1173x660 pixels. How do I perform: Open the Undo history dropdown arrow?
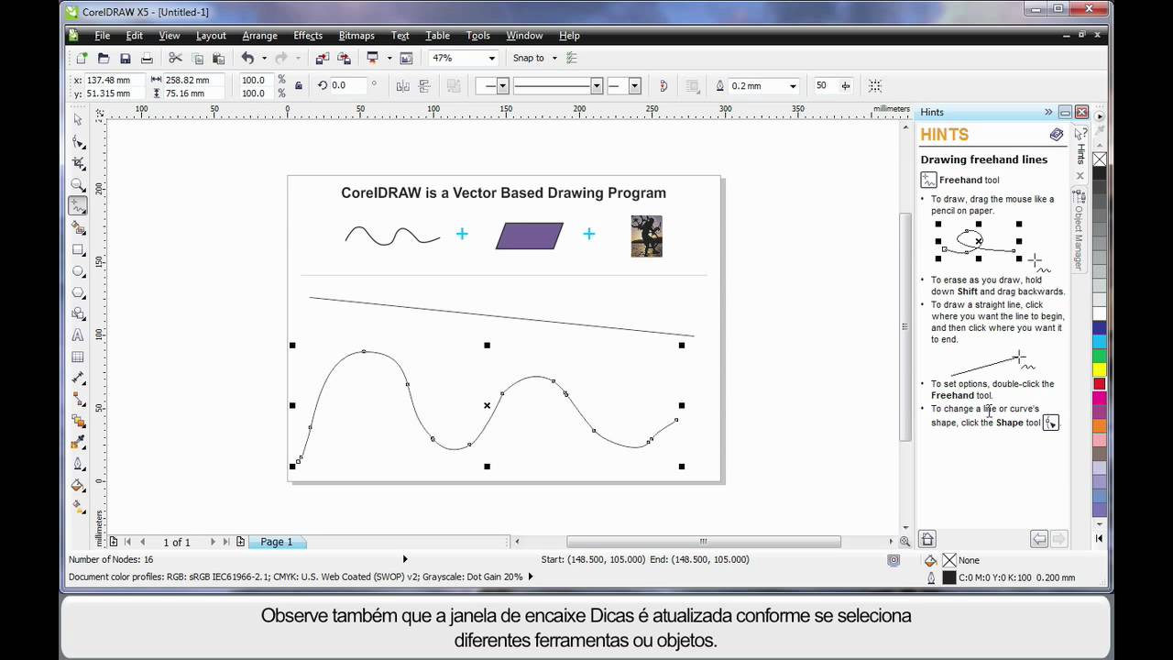[264, 58]
